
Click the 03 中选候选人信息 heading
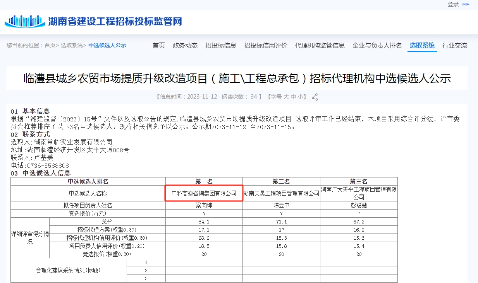[41, 173]
